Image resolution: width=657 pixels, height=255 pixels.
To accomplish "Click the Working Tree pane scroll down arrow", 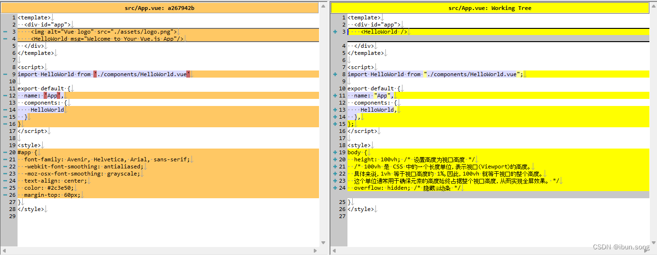I will tap(653, 243).
